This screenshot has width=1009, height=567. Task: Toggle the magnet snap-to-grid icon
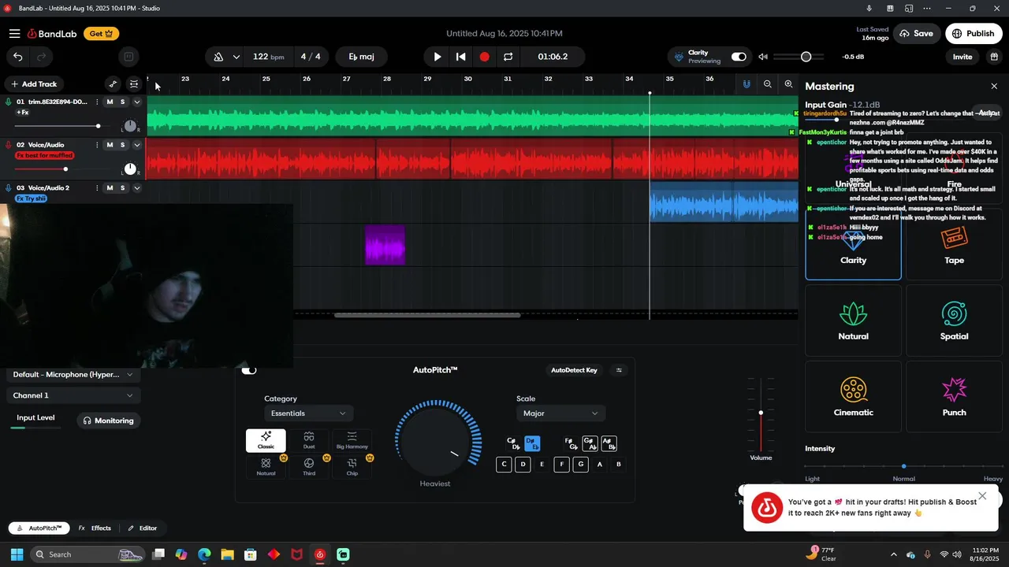[x=747, y=83]
